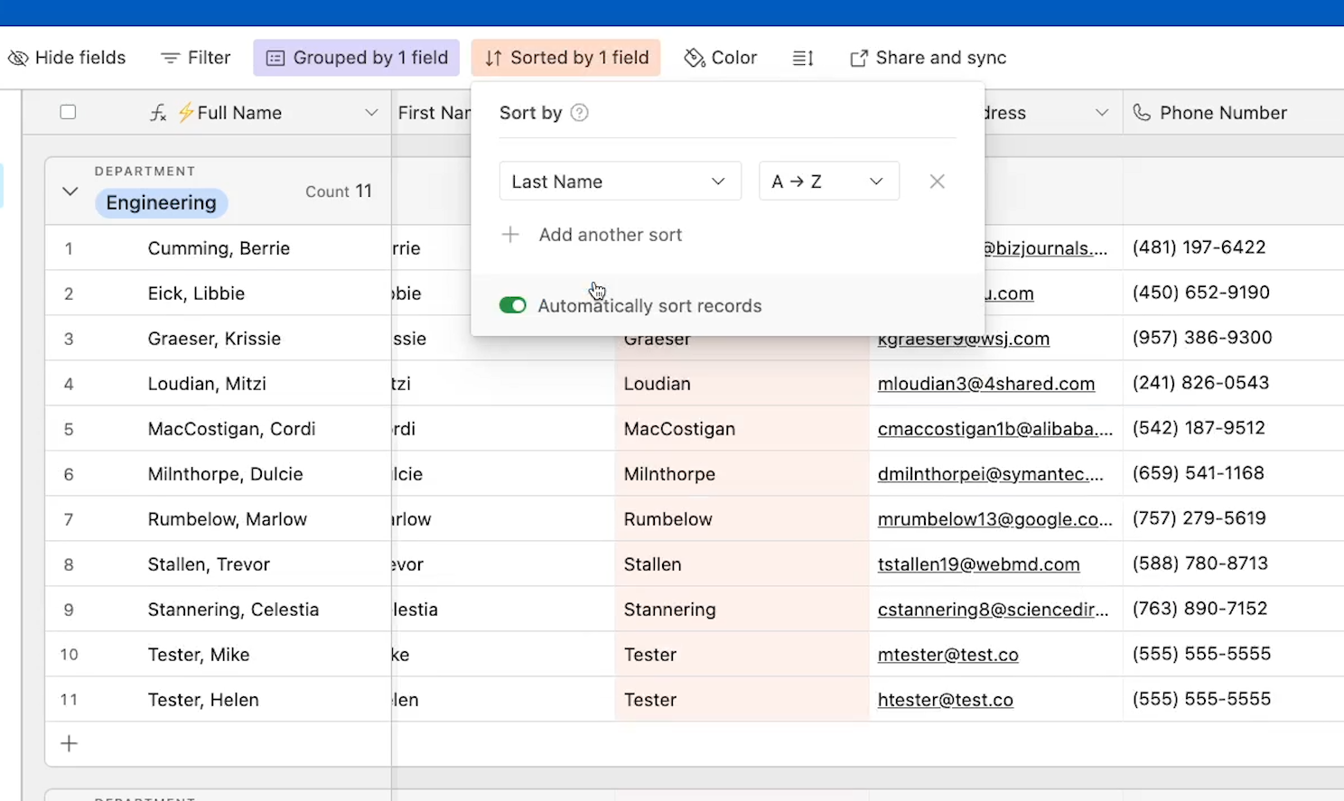This screenshot has width=1344, height=801.
Task: Click phone number (957) 386-9300
Action: 1202,338
